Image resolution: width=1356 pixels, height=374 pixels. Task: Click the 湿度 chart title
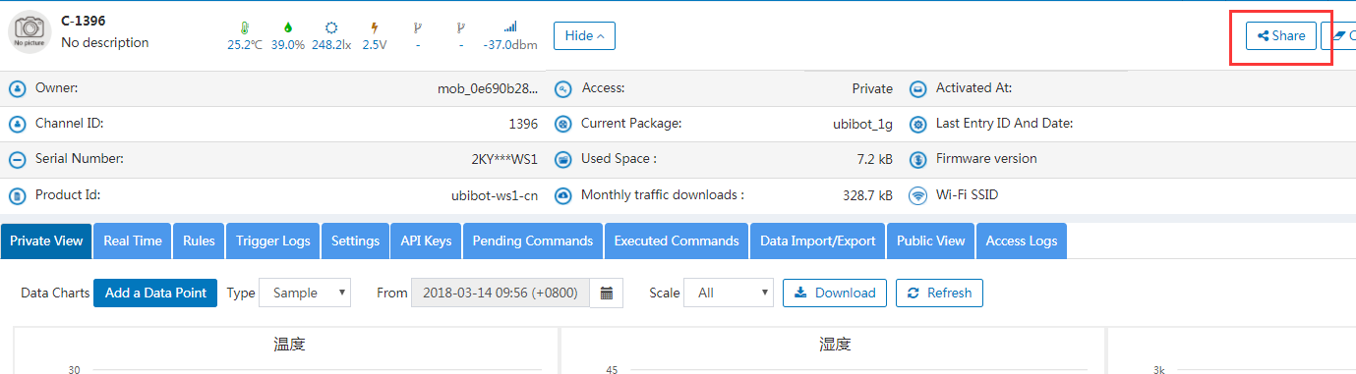pyautogui.click(x=835, y=345)
